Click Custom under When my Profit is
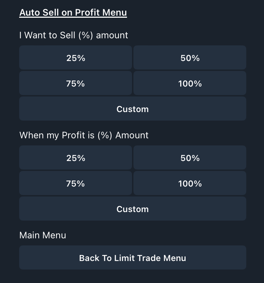Viewport: 264px width, 283px height. point(132,209)
